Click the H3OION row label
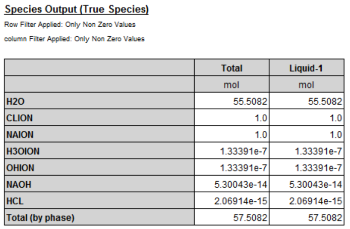 (x=23, y=151)
